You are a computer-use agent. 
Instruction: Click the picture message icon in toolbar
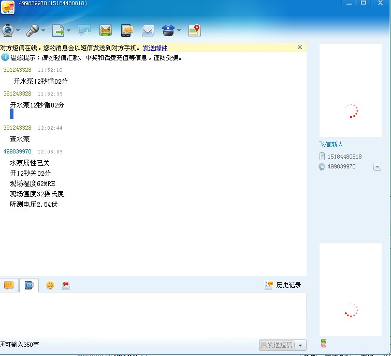tap(106, 30)
